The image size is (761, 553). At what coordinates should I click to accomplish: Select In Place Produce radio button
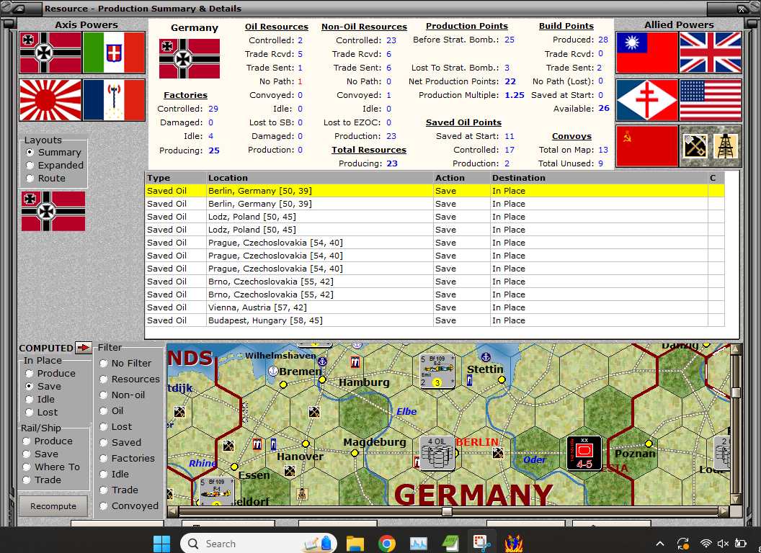(30, 374)
